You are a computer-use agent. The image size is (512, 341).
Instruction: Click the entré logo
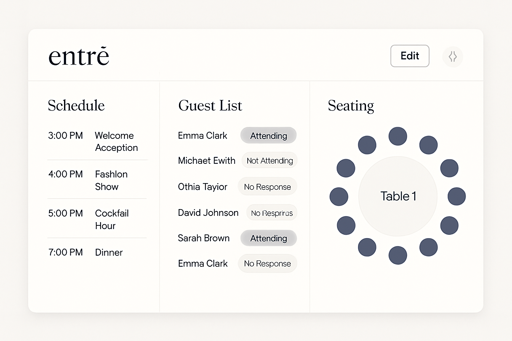[x=79, y=56]
